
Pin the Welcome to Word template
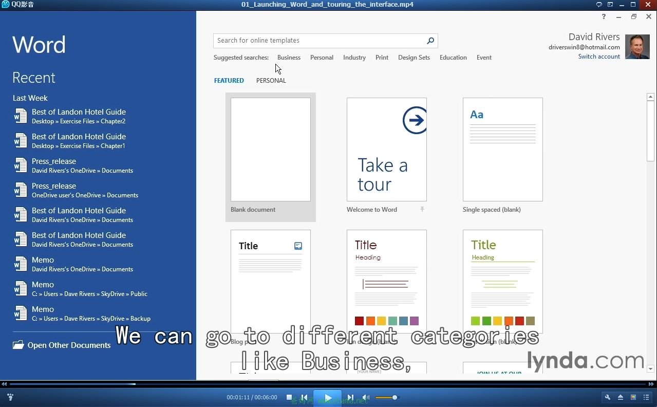click(x=422, y=209)
